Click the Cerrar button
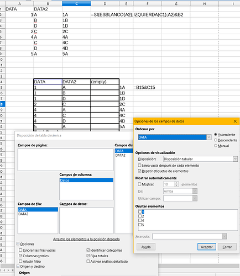 pos(227,247)
